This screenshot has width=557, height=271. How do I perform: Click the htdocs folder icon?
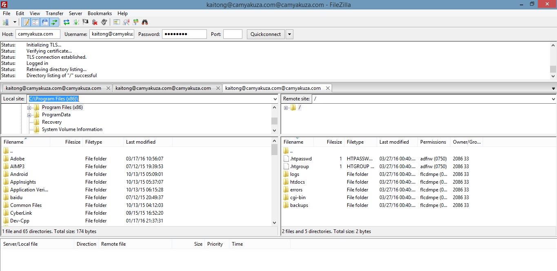pos(286,182)
